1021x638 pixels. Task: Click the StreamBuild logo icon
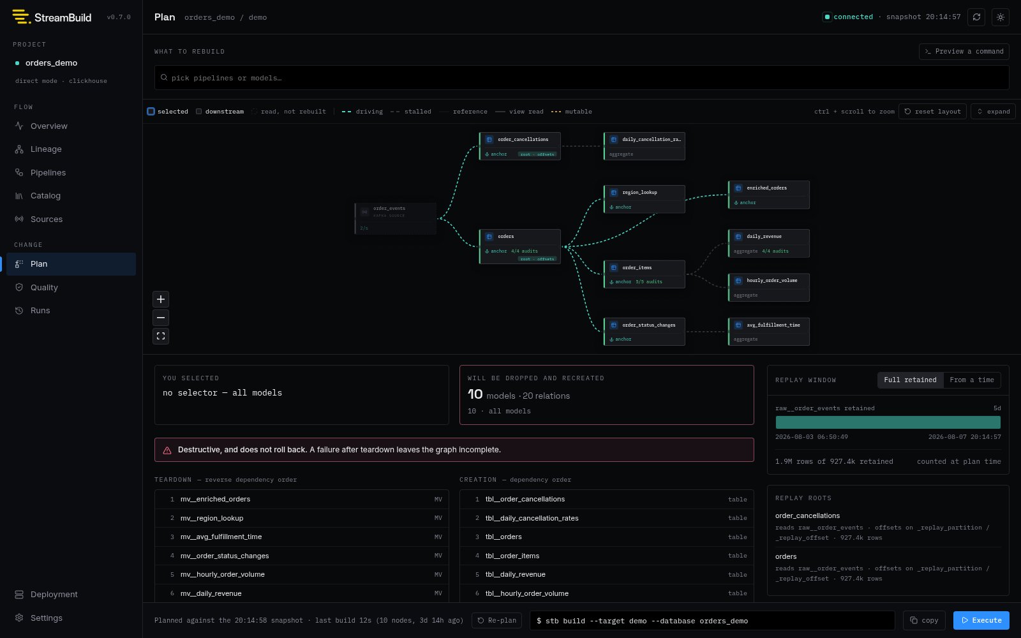click(22, 17)
